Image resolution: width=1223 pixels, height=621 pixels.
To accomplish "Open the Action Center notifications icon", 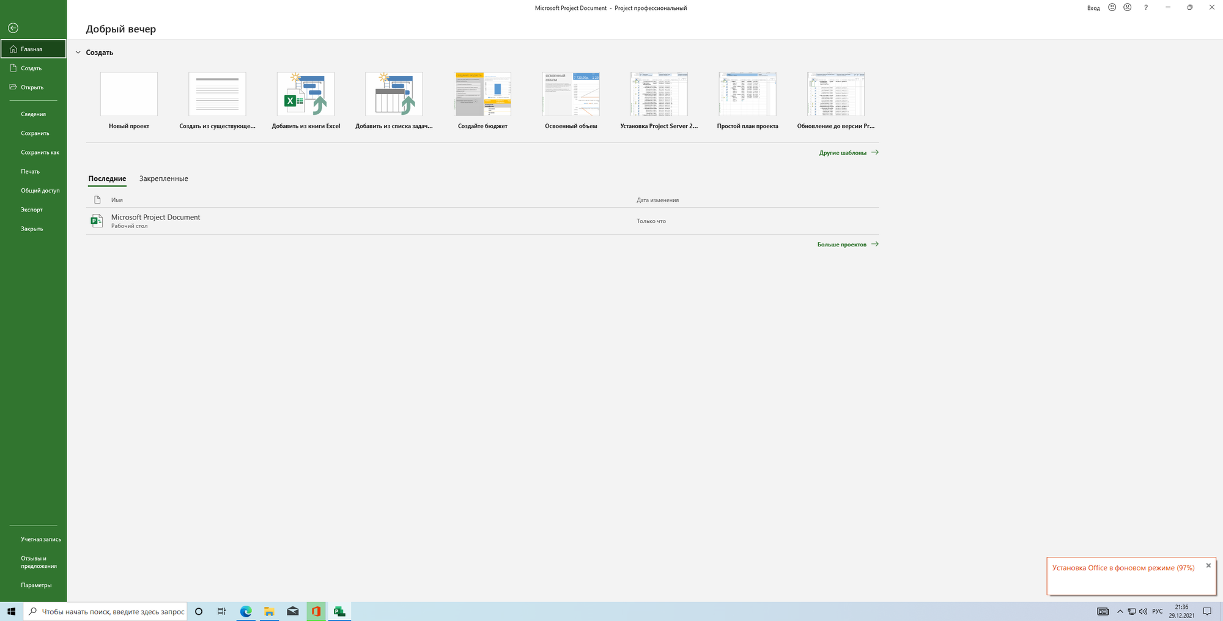I will coord(1207,611).
